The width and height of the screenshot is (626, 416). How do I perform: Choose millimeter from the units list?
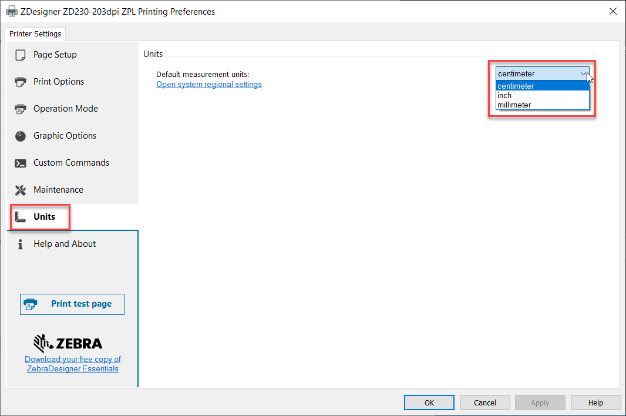pos(542,105)
